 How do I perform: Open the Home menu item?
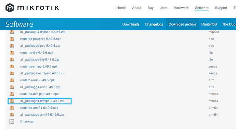[x=121, y=8]
